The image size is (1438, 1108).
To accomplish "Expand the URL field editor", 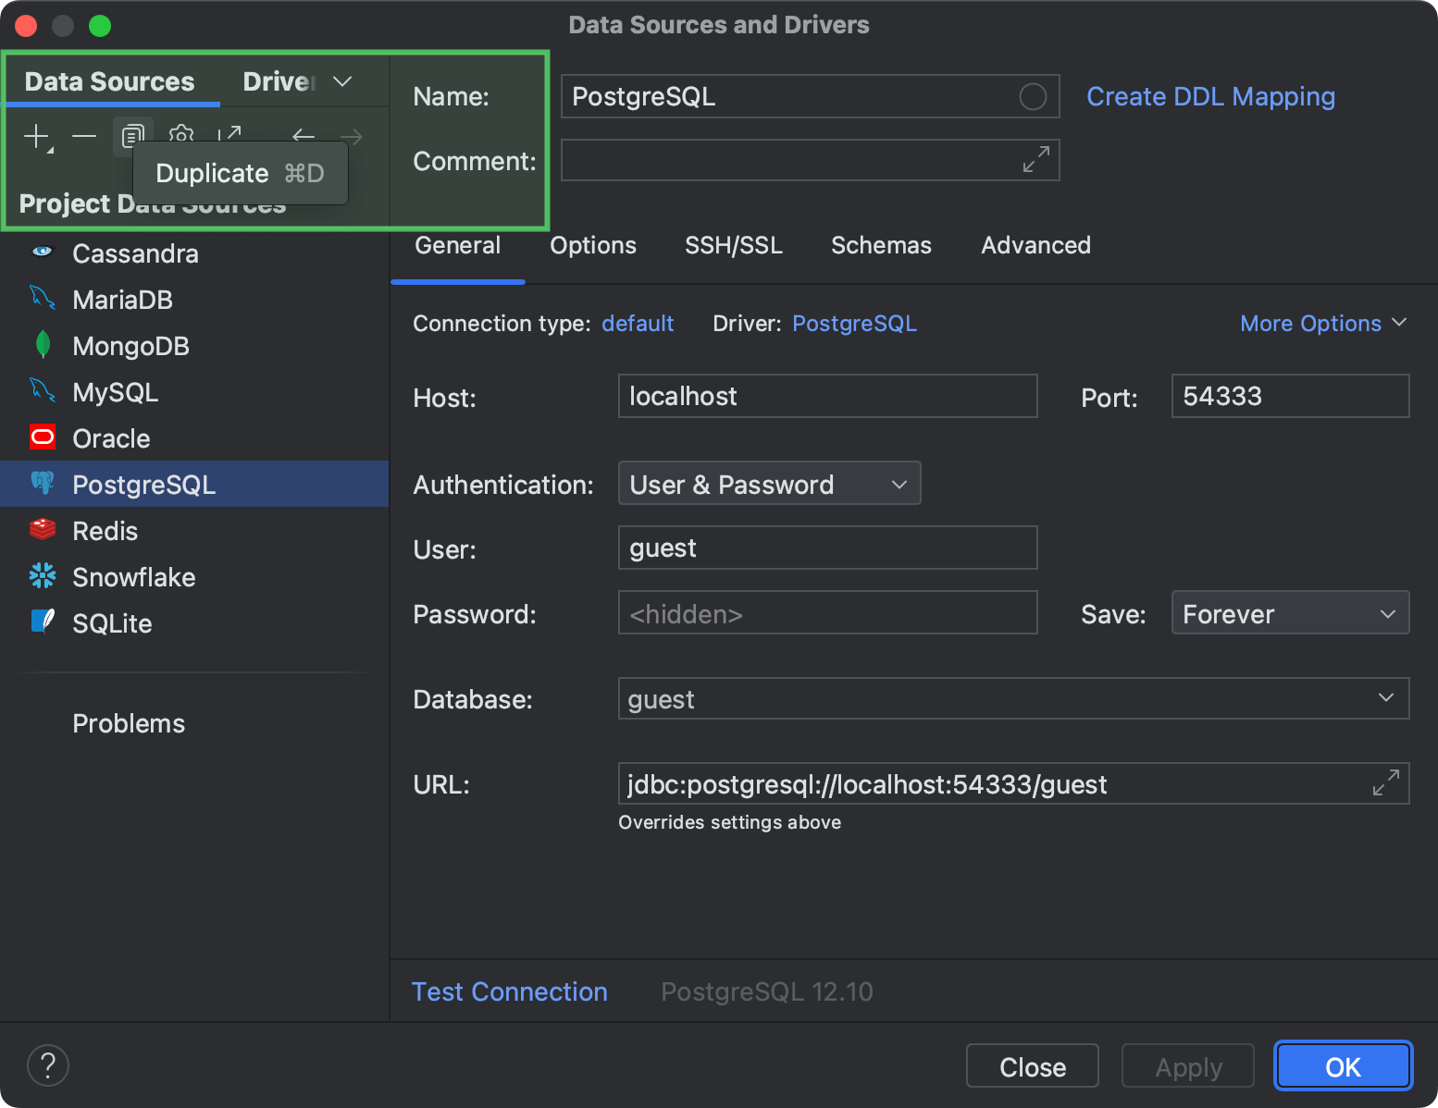I will pyautogui.click(x=1385, y=782).
